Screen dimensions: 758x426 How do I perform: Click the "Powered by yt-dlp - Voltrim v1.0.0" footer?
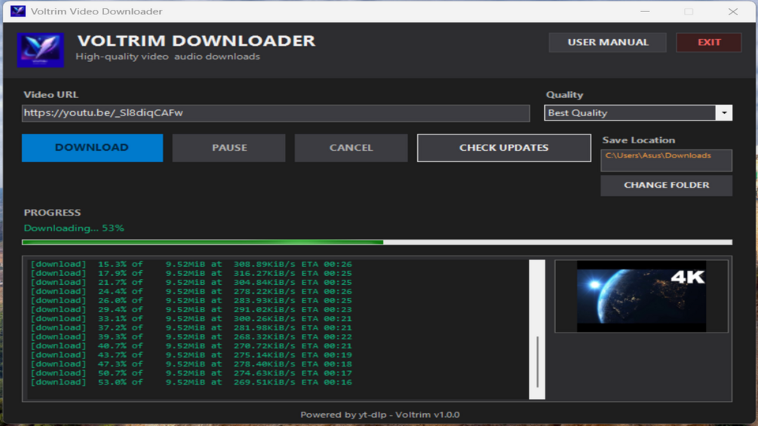coord(380,415)
